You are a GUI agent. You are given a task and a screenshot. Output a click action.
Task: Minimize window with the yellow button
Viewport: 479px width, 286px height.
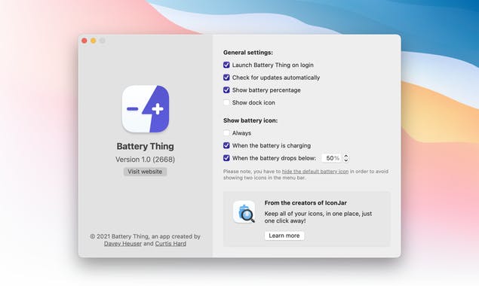pyautogui.click(x=94, y=41)
